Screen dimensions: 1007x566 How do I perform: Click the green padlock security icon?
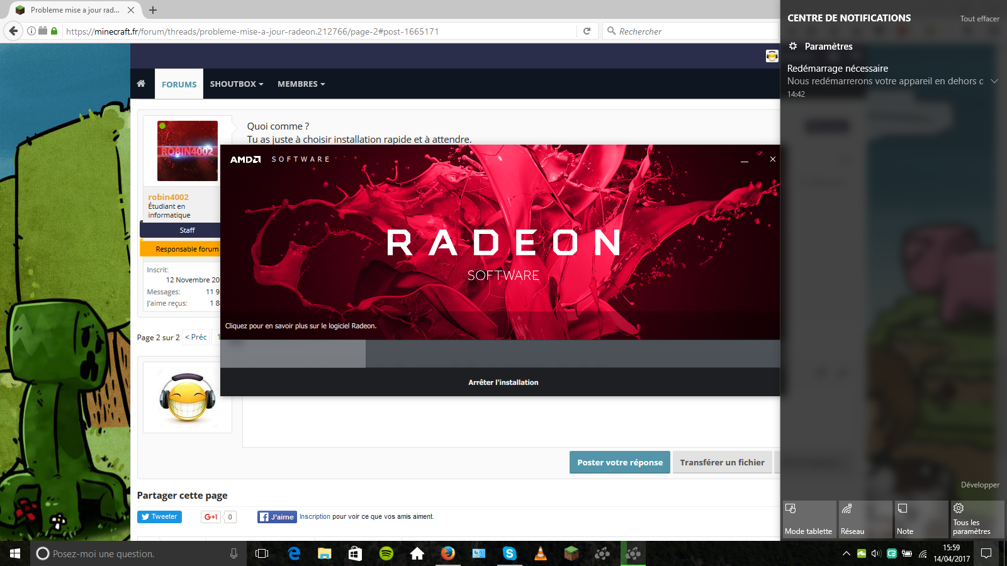tap(54, 31)
